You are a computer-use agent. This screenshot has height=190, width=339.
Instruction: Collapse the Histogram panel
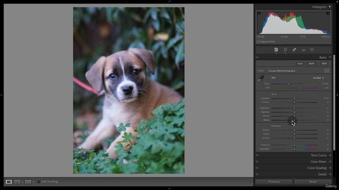pyautogui.click(x=329, y=7)
